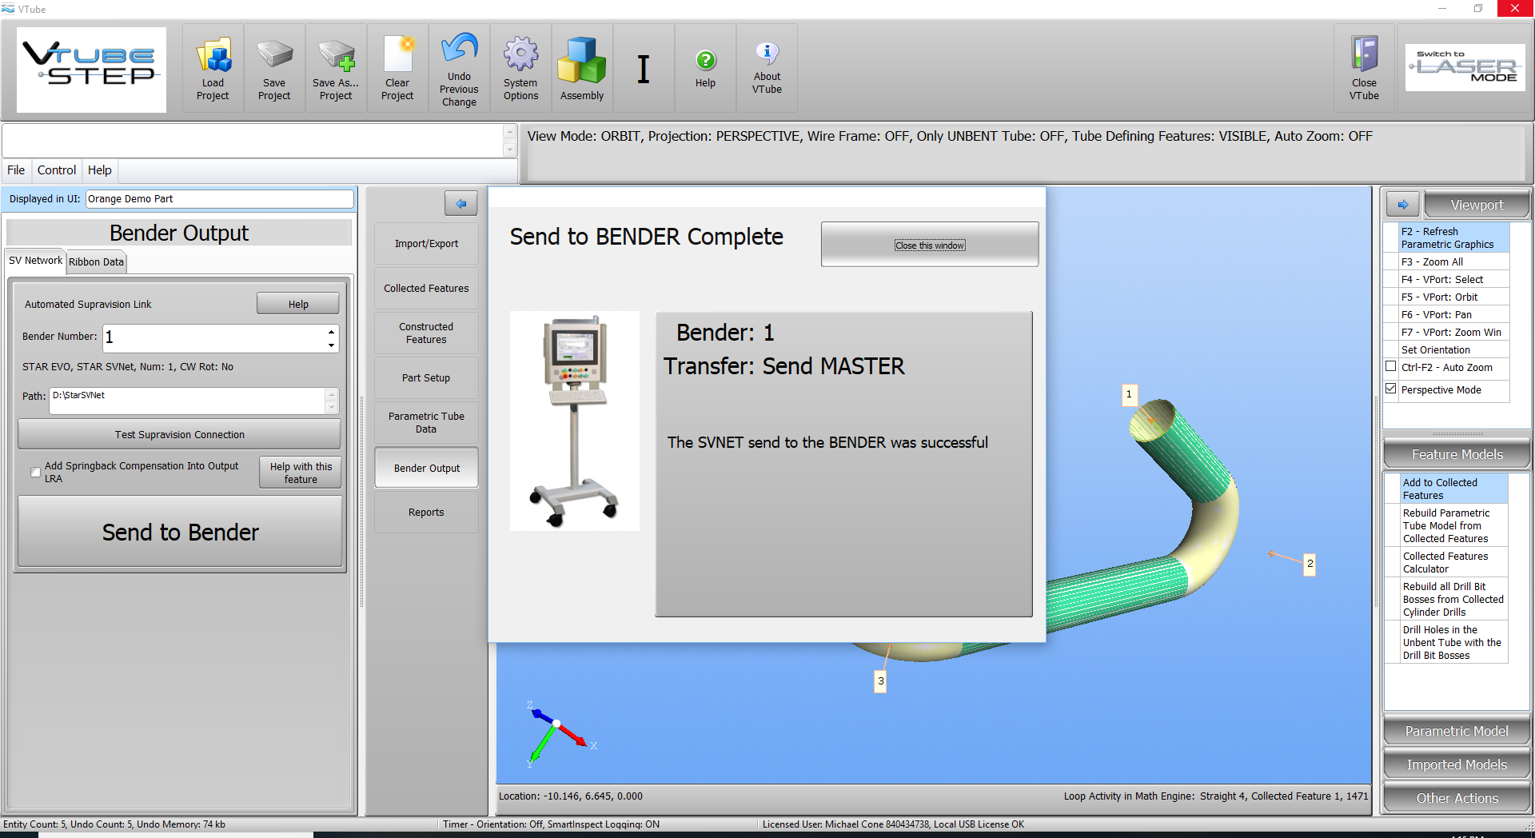Open the Part Setup menu
This screenshot has height=838, width=1535.
[x=426, y=378]
